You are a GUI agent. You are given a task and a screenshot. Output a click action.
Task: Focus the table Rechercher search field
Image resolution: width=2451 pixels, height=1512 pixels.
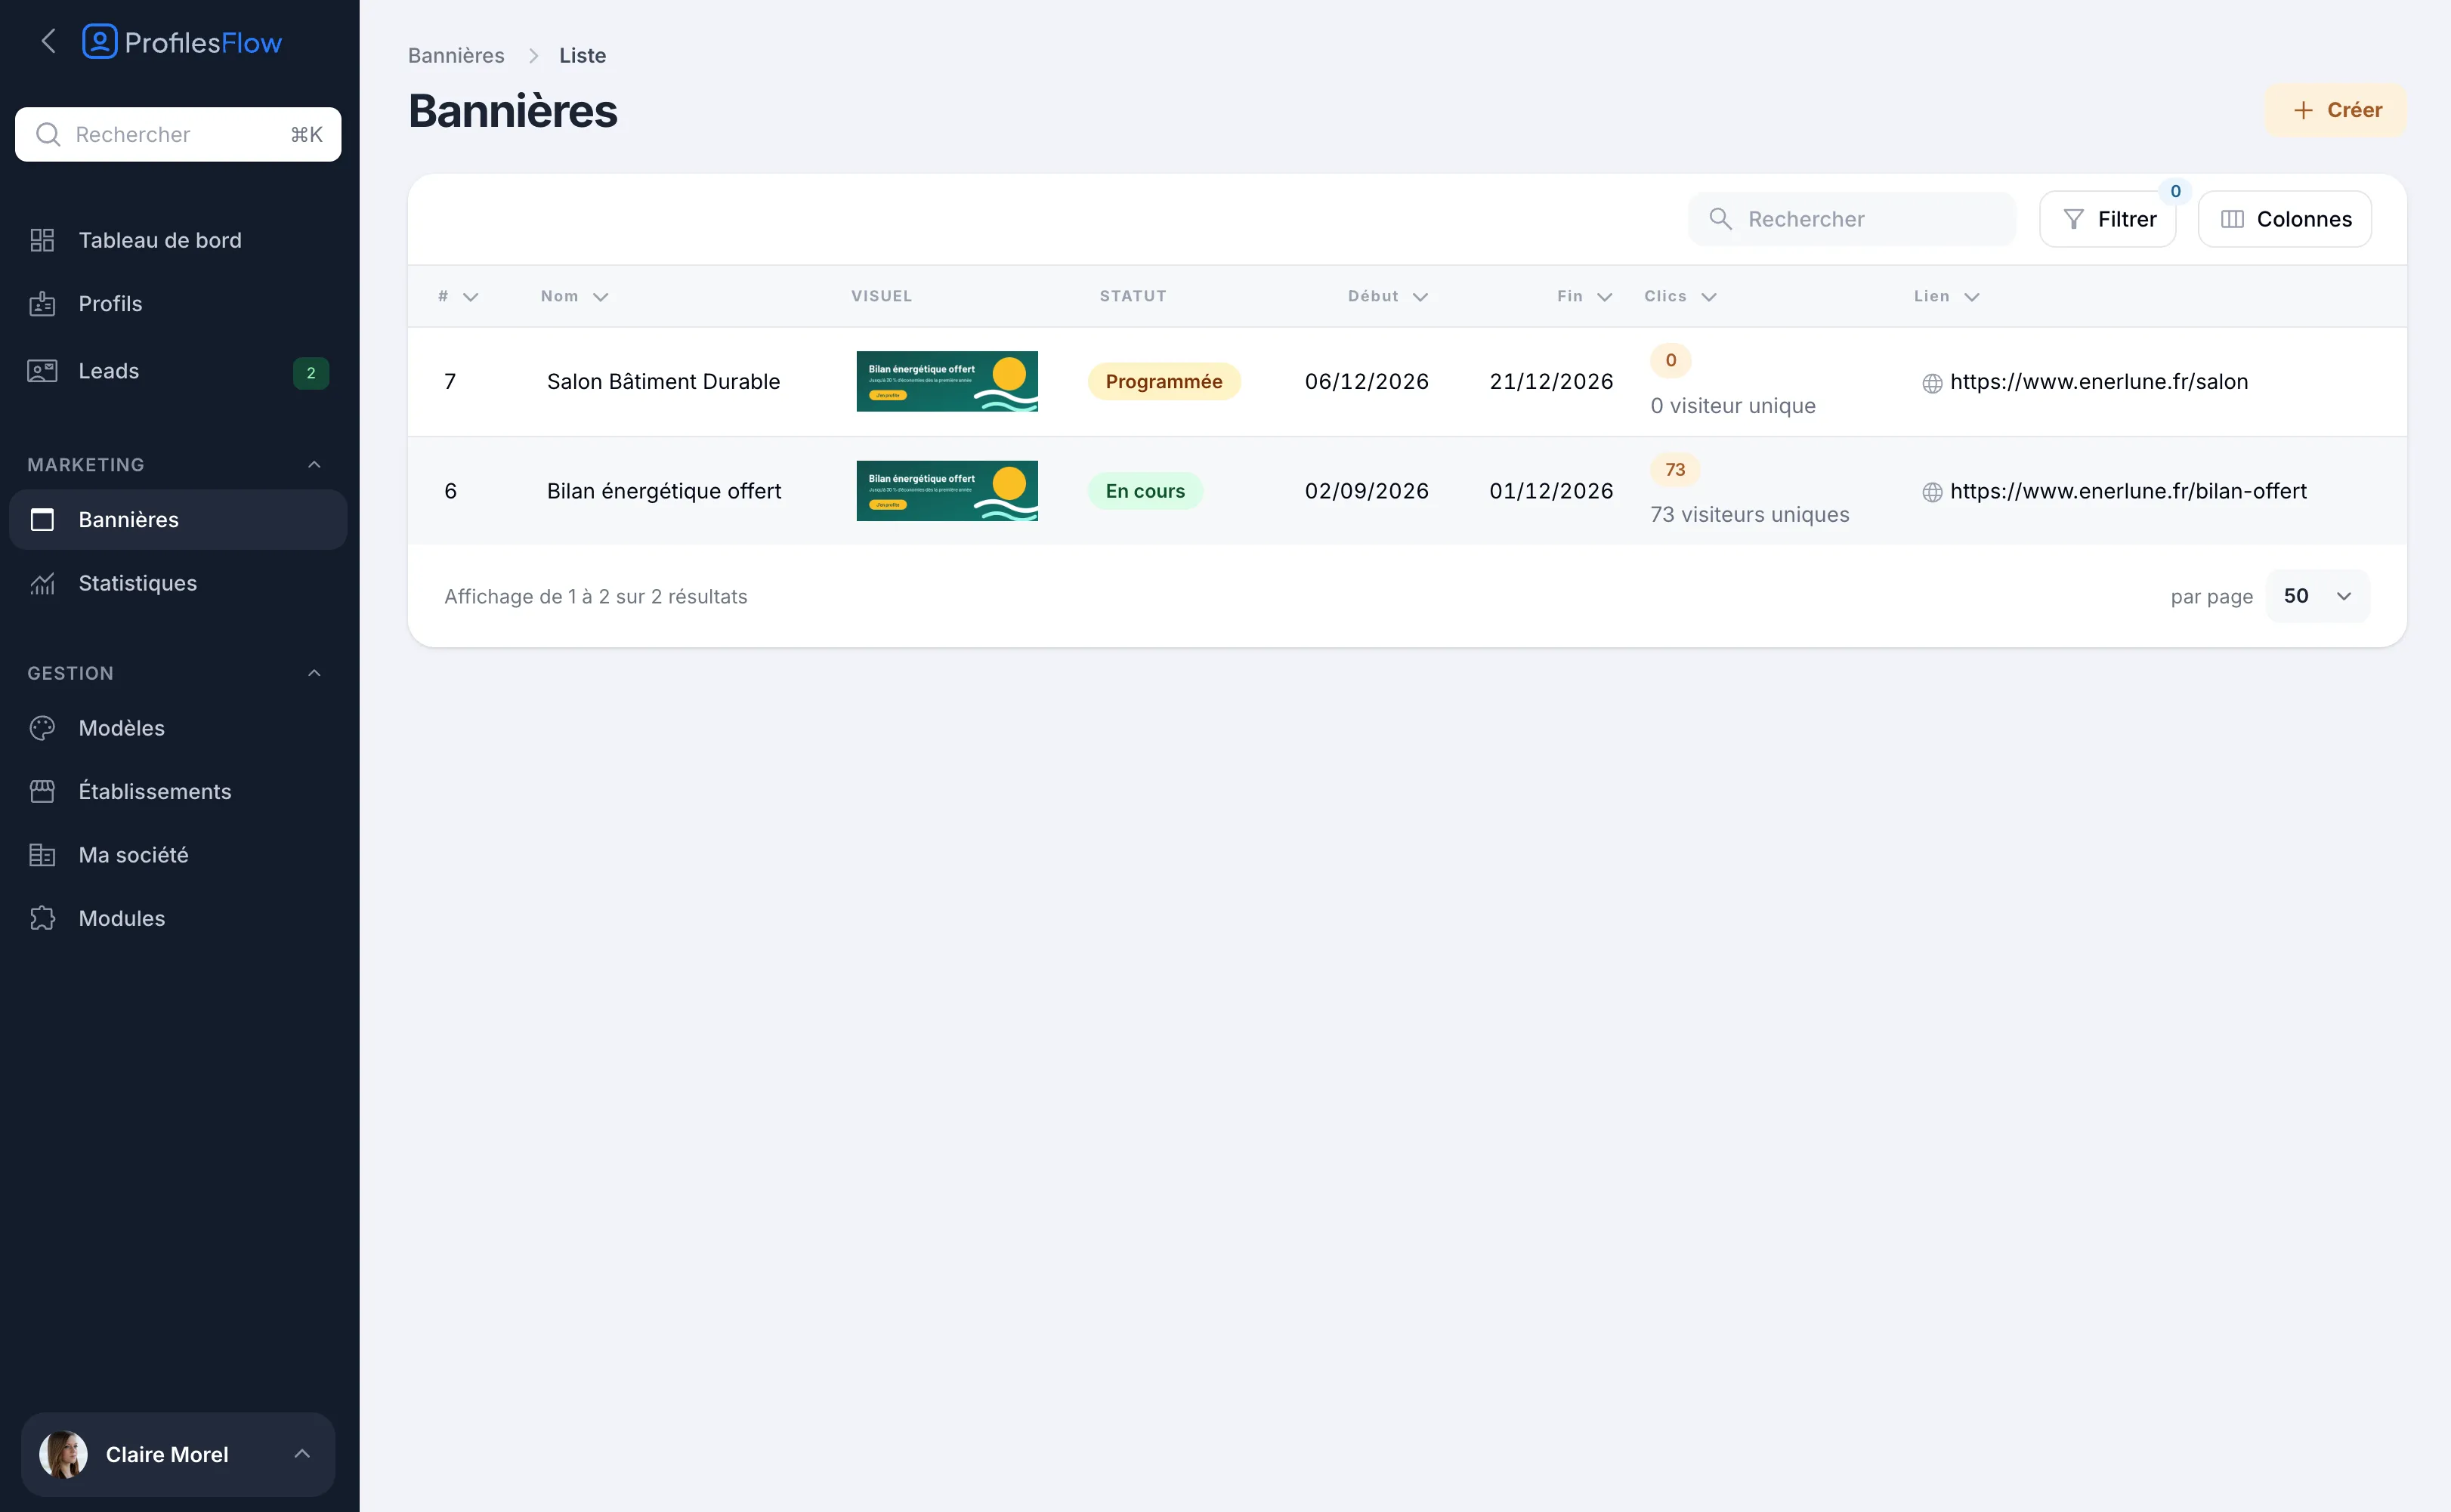tap(1851, 219)
